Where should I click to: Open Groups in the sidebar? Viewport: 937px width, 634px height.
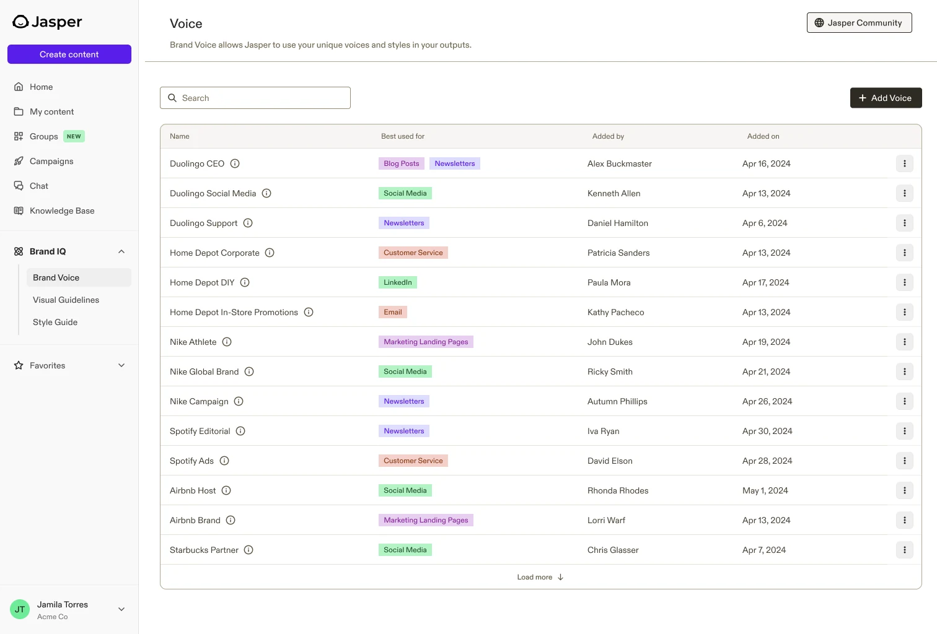pyautogui.click(x=69, y=136)
